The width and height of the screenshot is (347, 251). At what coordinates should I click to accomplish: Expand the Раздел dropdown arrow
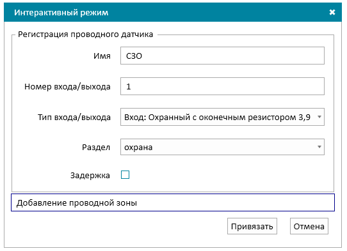tap(319, 147)
